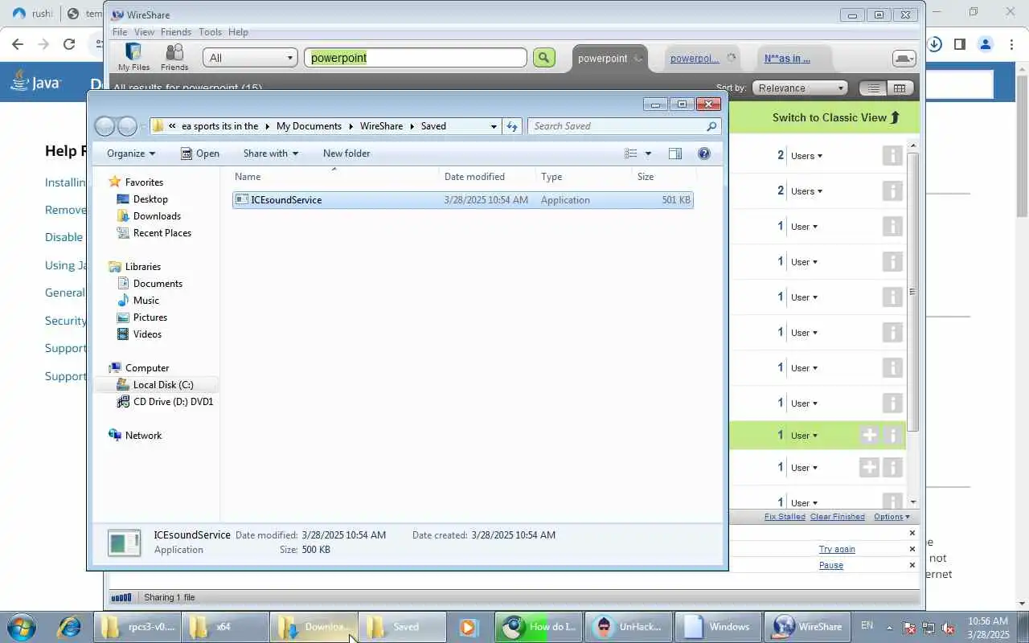Open the Help menu in WireShare
The image size is (1029, 643).
tap(238, 32)
